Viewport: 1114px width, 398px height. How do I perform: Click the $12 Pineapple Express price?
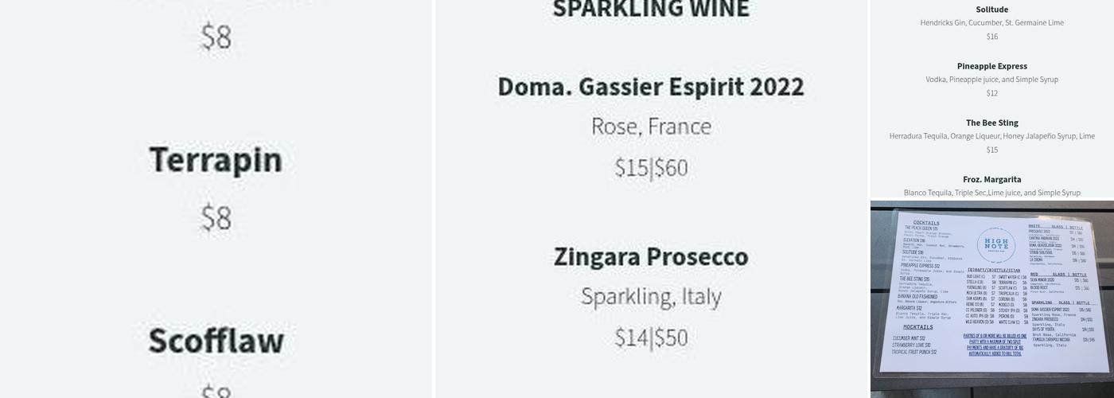coord(991,93)
